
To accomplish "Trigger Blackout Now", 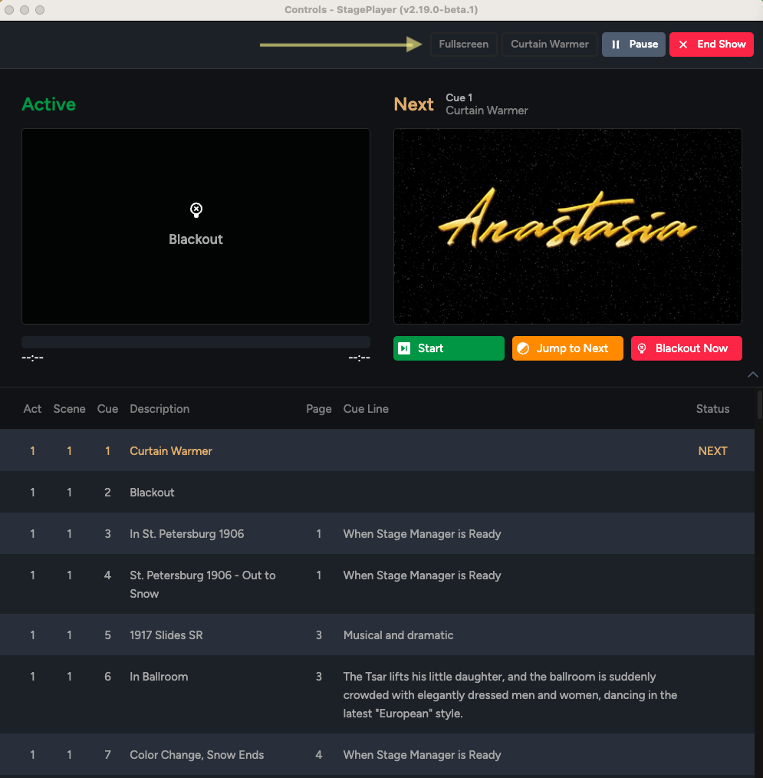I will [x=686, y=348].
